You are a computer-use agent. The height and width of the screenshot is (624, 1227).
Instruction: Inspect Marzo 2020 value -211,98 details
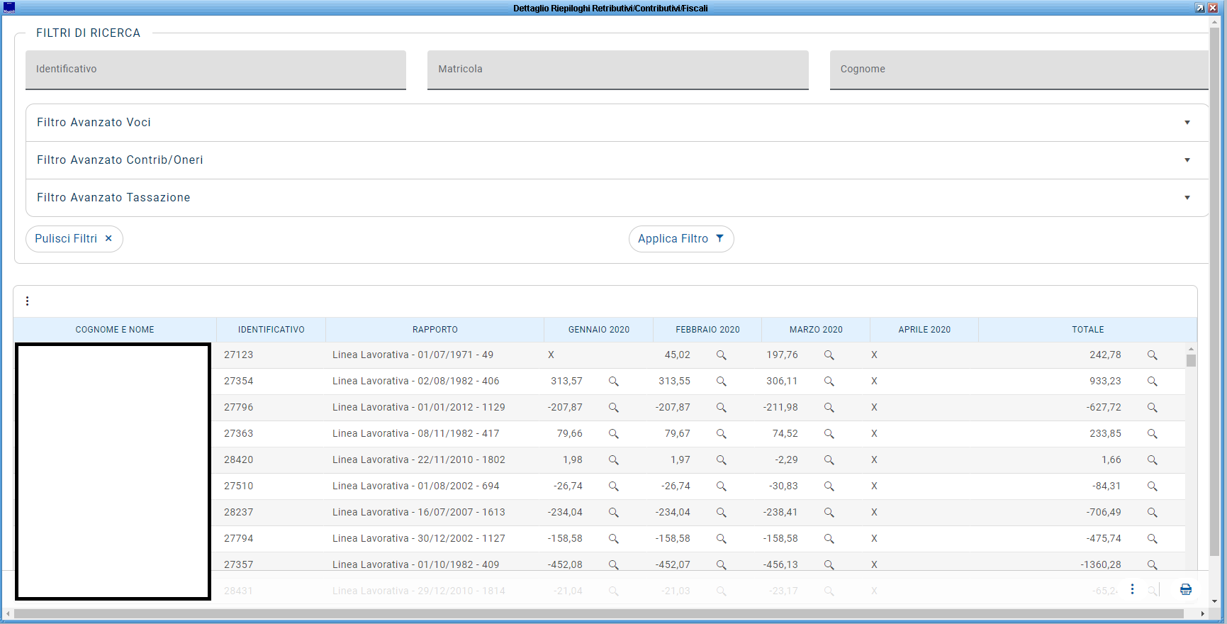click(x=829, y=408)
